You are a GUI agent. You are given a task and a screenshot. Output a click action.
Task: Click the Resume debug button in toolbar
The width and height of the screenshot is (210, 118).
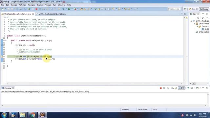[29, 9]
